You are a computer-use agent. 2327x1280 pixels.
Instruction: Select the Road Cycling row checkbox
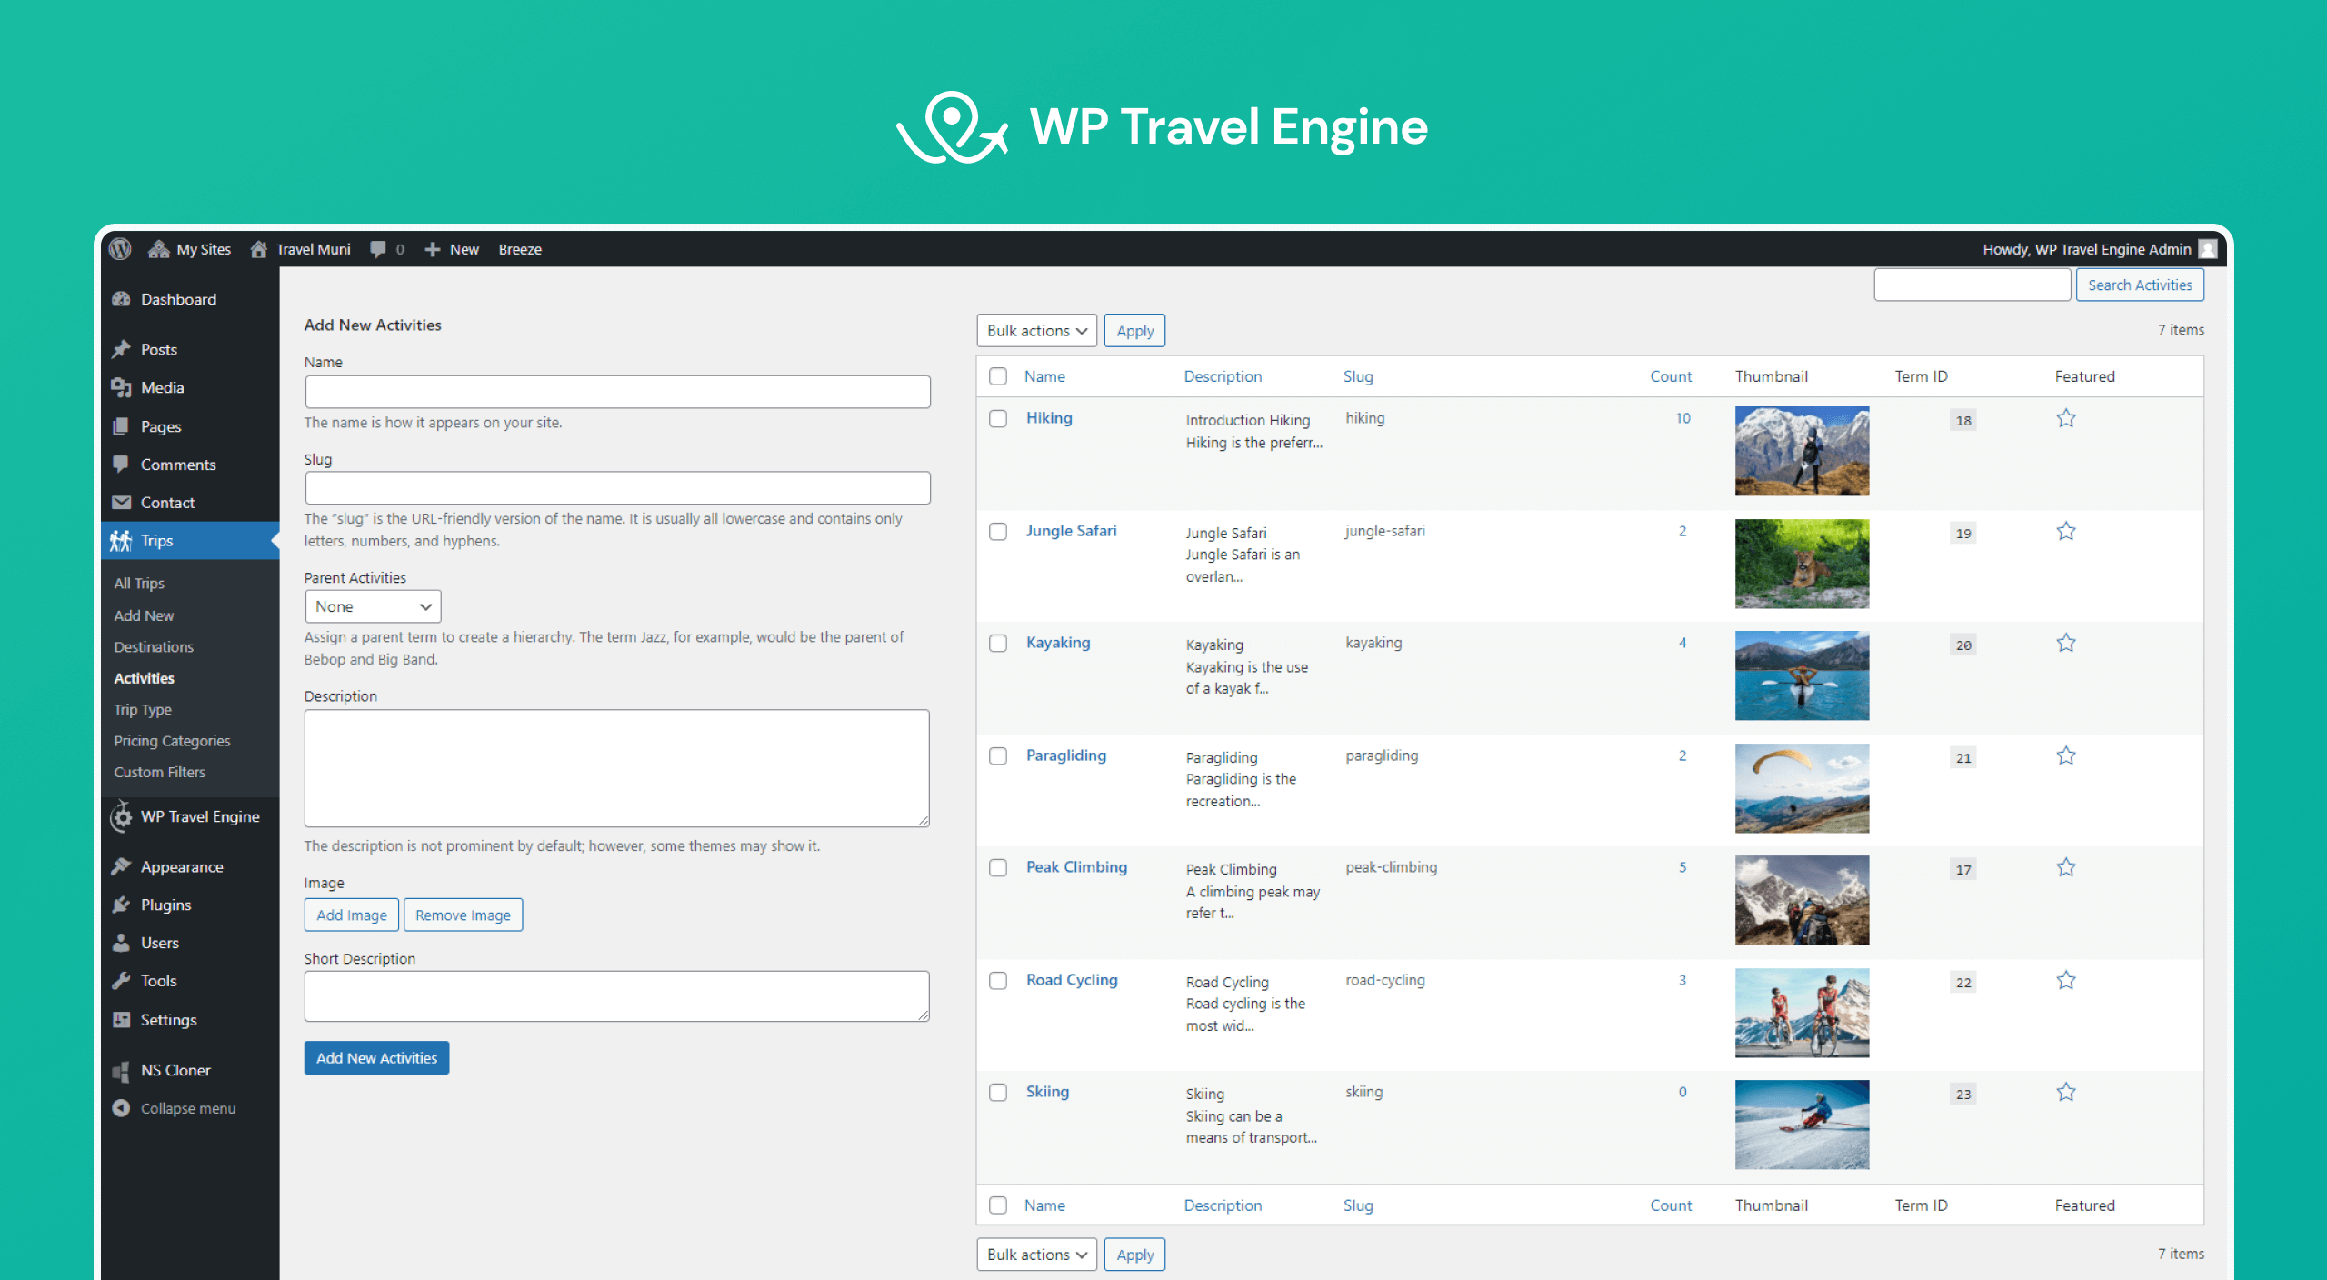pyautogui.click(x=998, y=981)
